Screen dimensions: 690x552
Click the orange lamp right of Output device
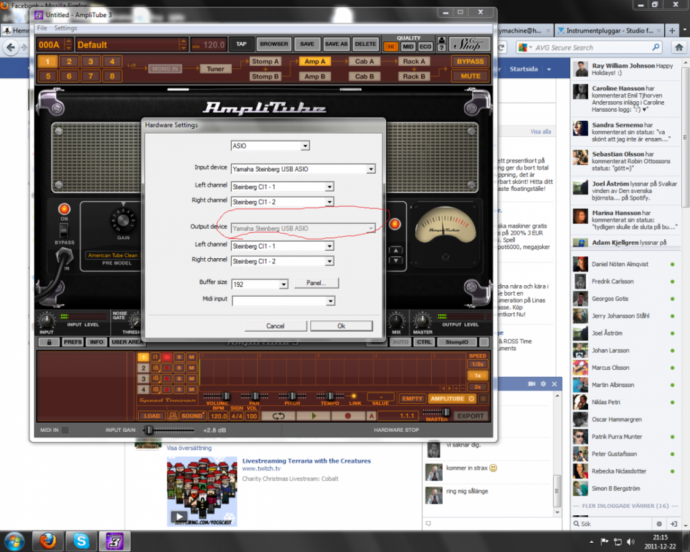(395, 224)
